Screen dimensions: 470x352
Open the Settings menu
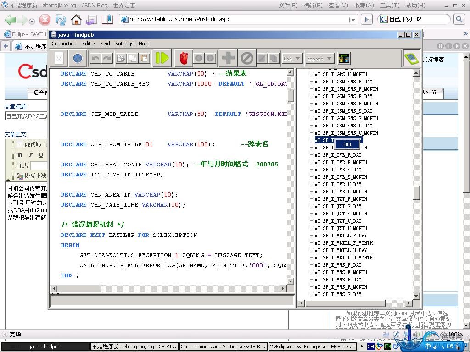click(x=124, y=44)
